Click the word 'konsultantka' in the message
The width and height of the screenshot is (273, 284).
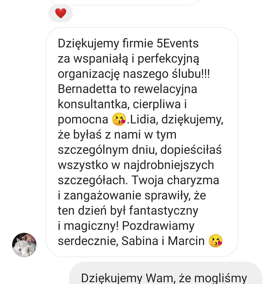[x=93, y=104]
